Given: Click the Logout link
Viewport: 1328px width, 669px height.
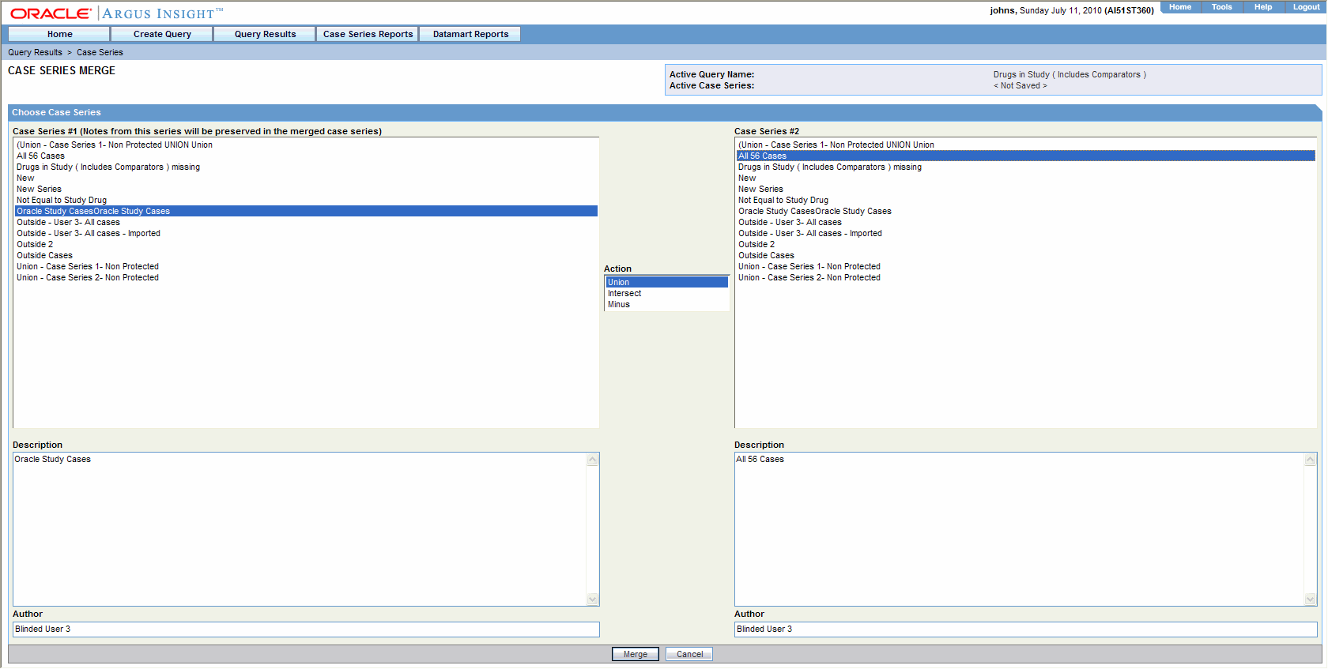Looking at the screenshot, I should pyautogui.click(x=1306, y=7).
